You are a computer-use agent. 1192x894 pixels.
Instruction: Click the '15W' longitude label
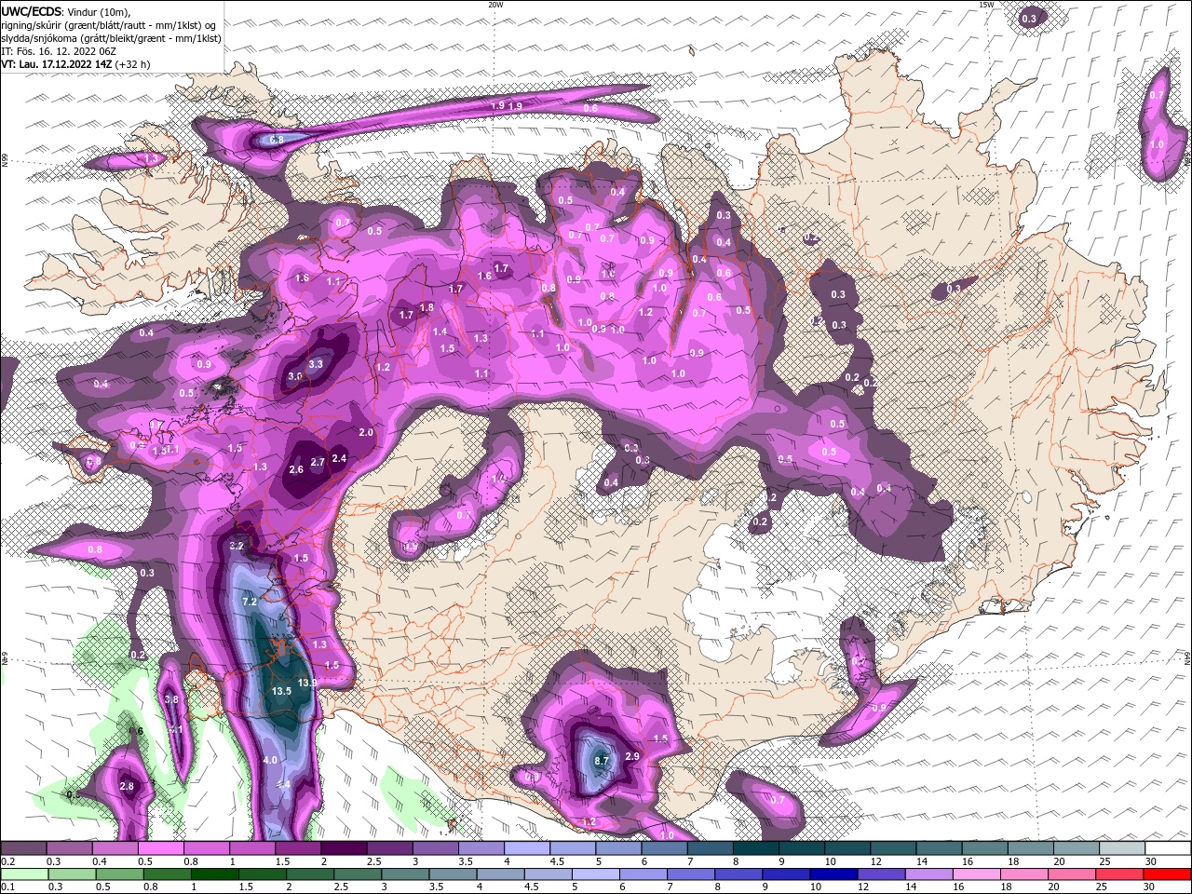click(x=986, y=5)
